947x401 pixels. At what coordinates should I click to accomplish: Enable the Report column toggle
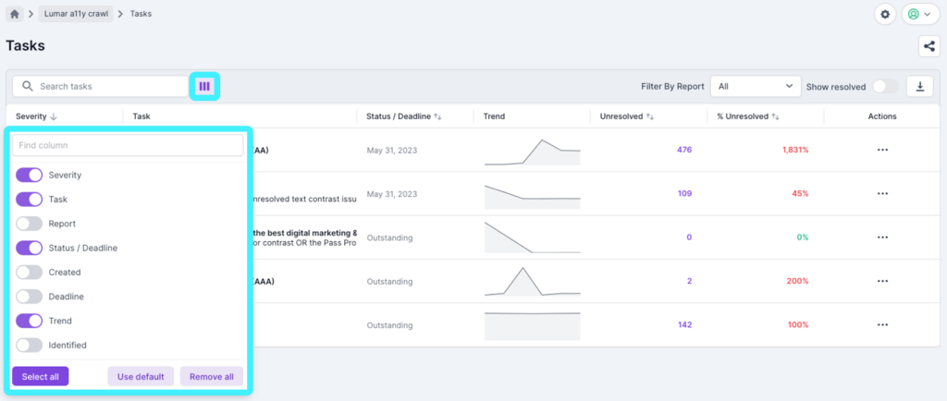[29, 224]
